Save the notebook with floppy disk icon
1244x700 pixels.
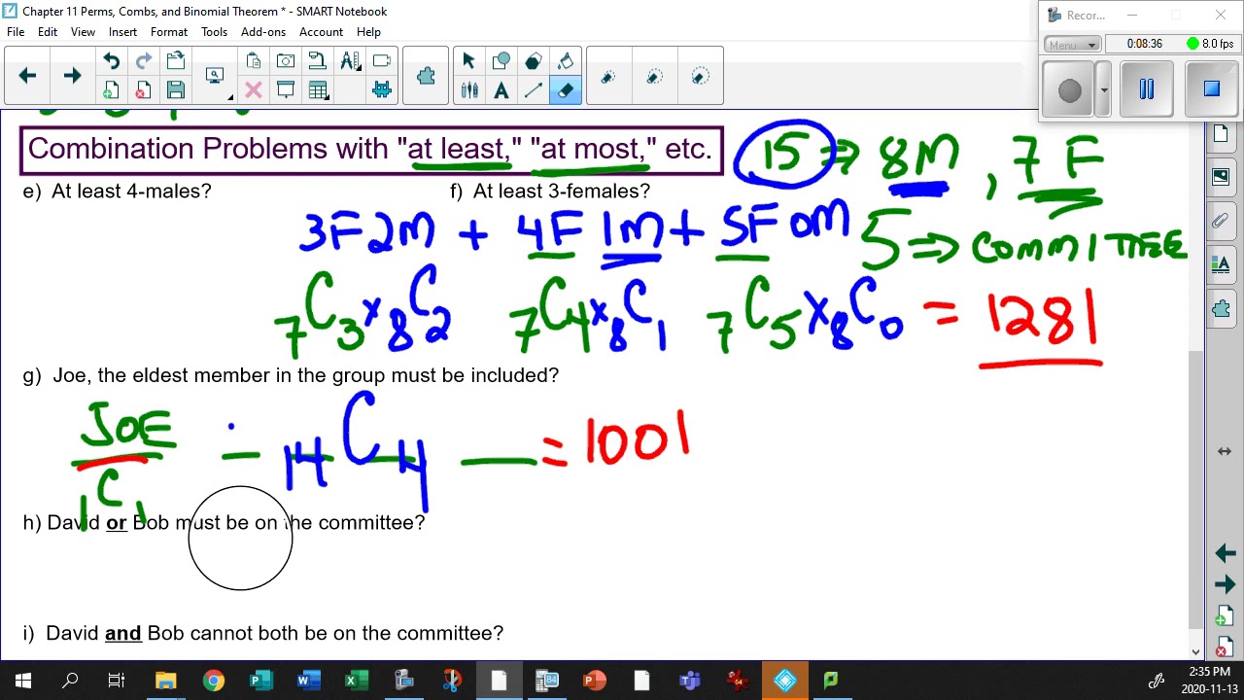coord(176,90)
